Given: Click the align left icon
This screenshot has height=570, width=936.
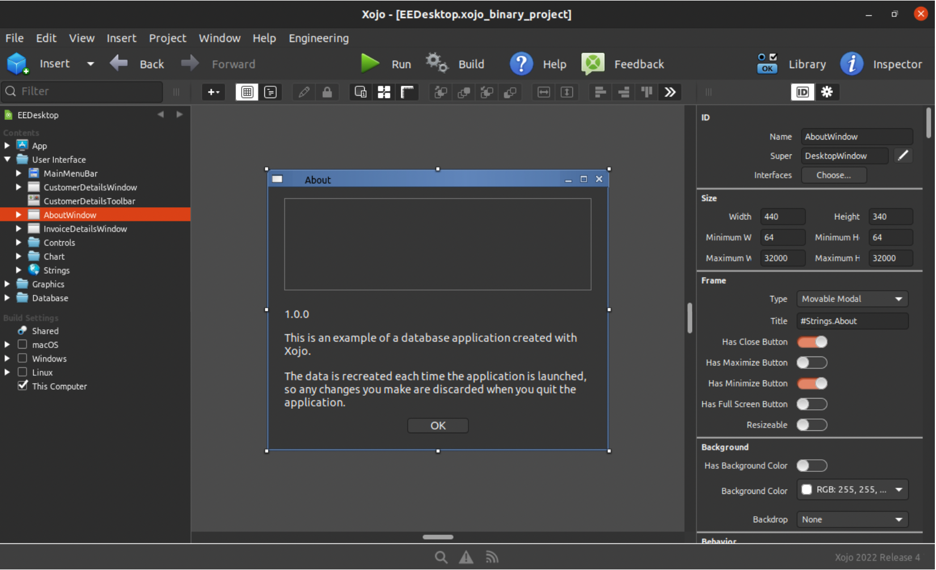Looking at the screenshot, I should tap(601, 92).
